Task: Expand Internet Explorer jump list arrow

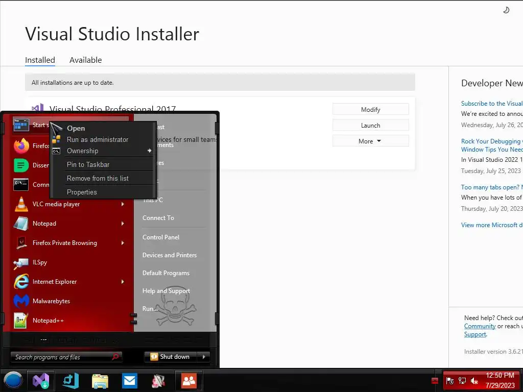Action: [x=123, y=282]
